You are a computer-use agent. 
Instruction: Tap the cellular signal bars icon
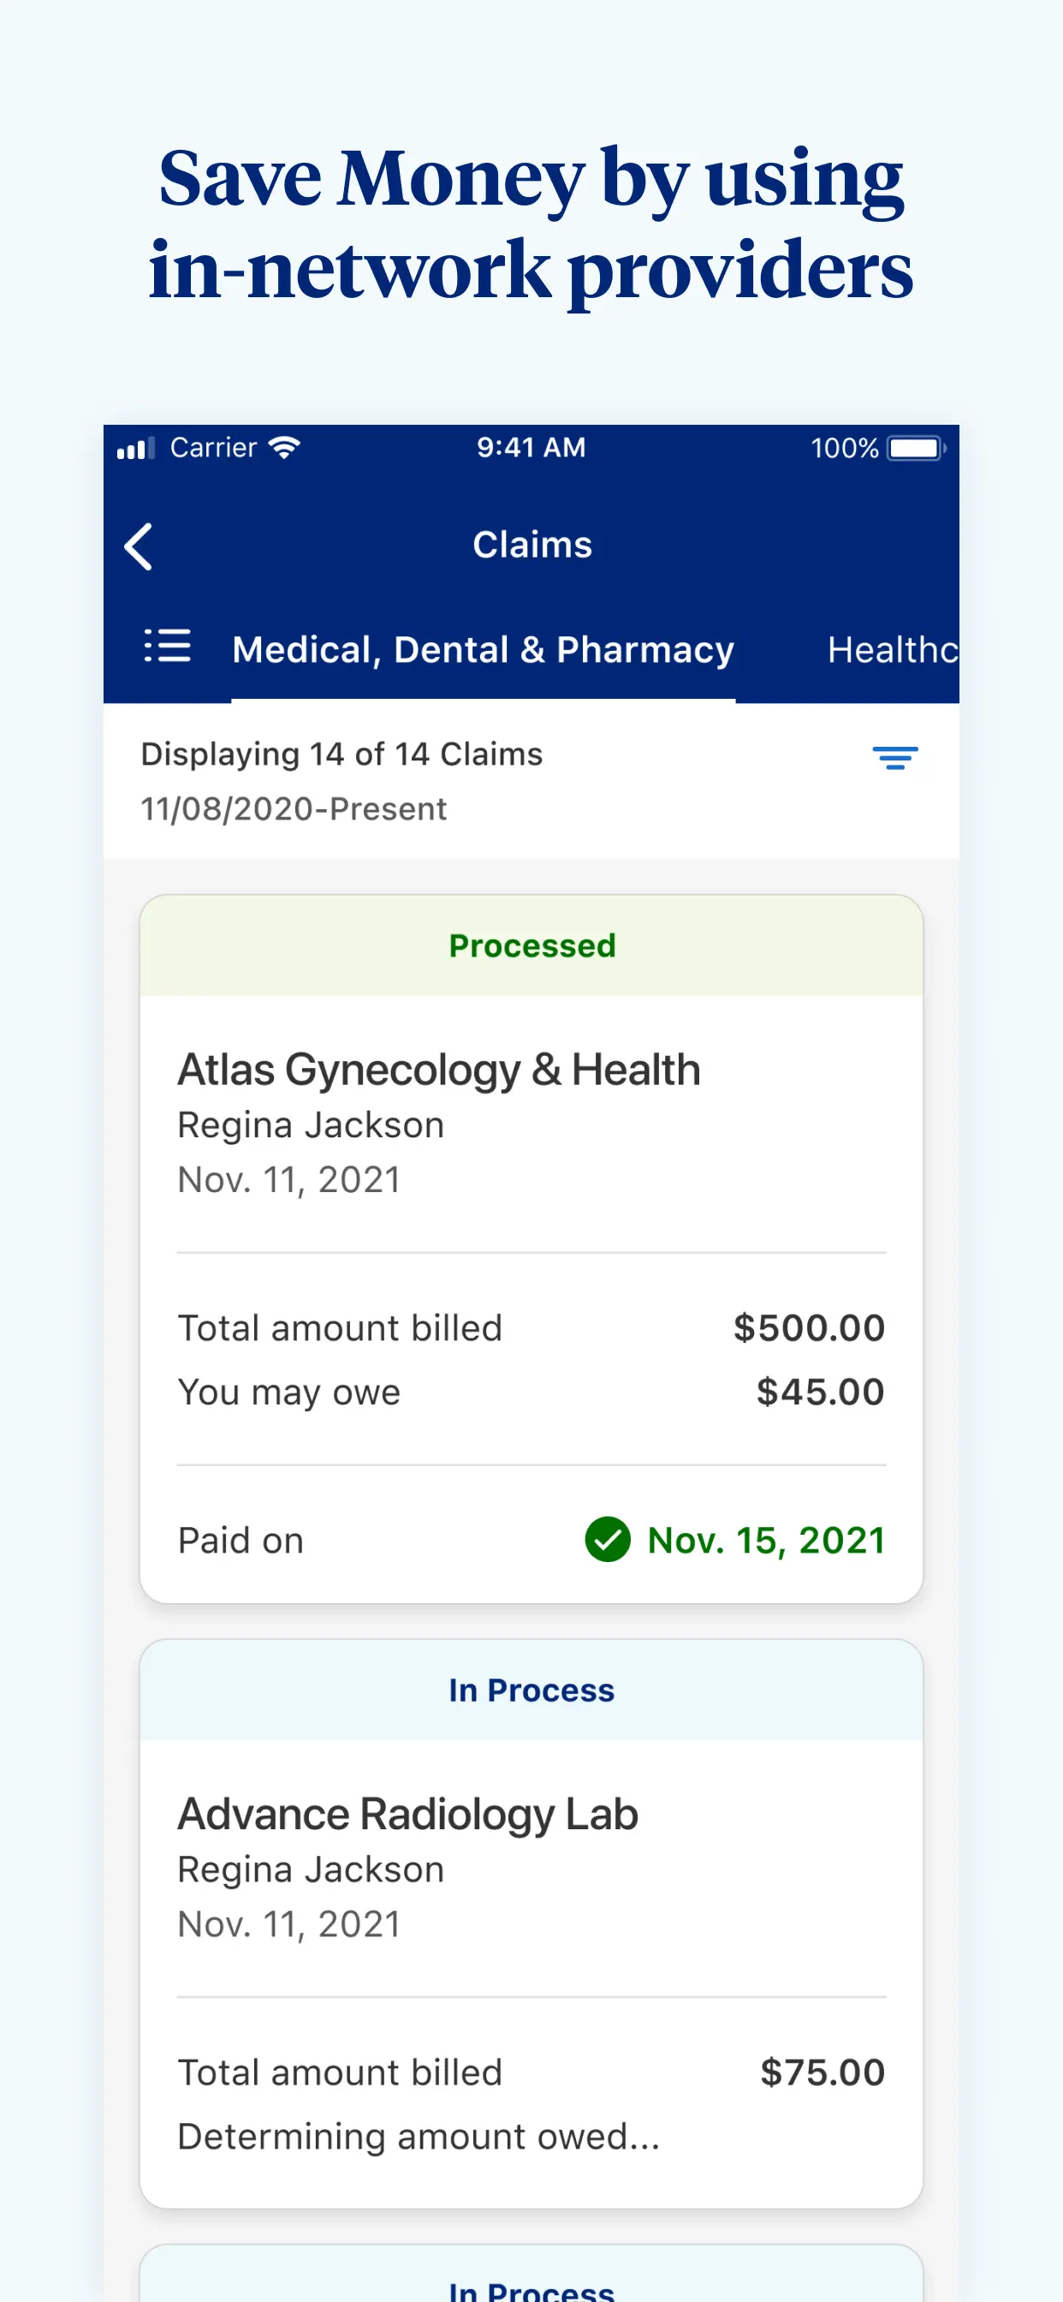(x=136, y=449)
